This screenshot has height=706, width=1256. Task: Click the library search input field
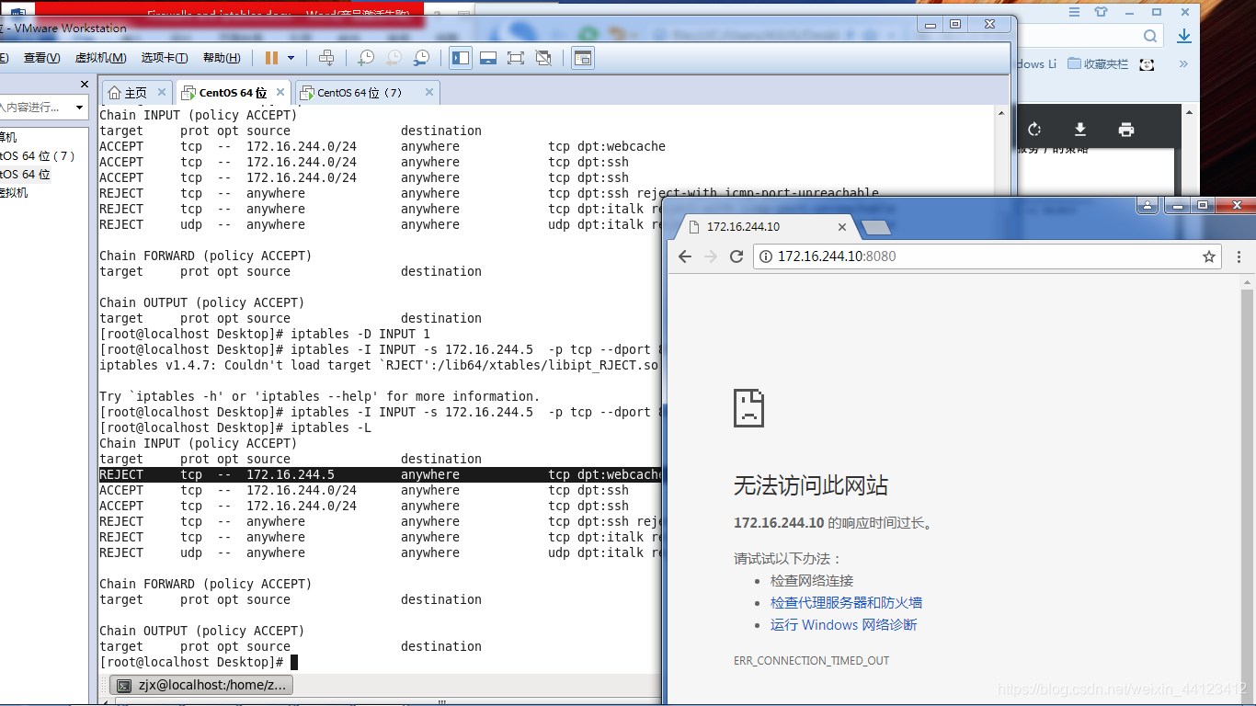click(x=35, y=108)
